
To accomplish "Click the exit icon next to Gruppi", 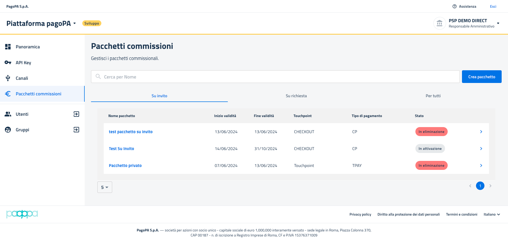I will (x=76, y=130).
